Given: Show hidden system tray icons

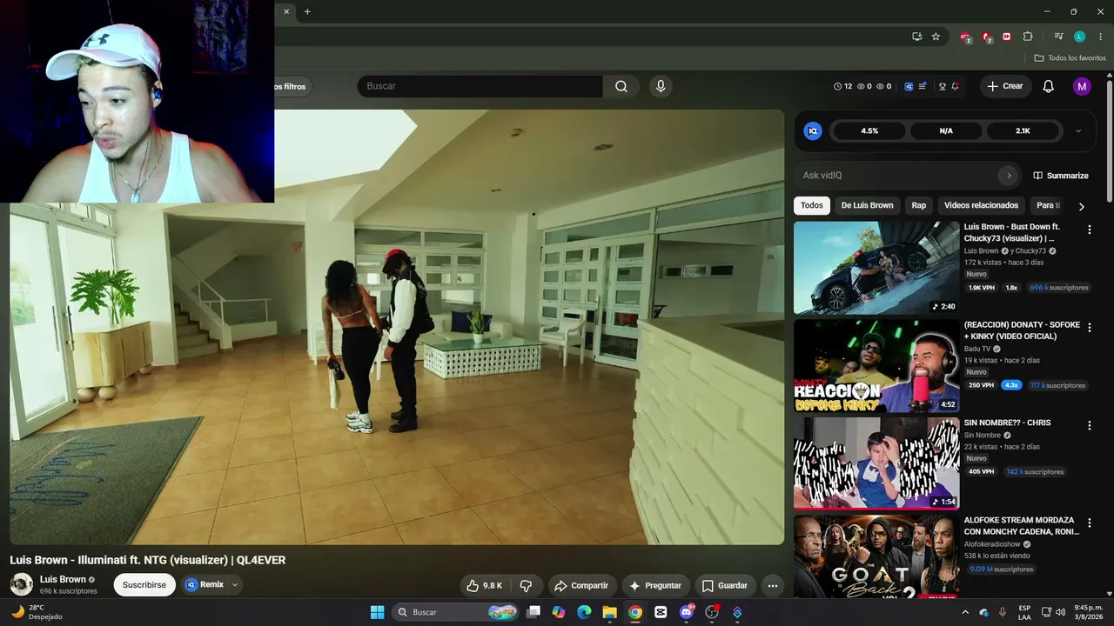Looking at the screenshot, I should (965, 612).
